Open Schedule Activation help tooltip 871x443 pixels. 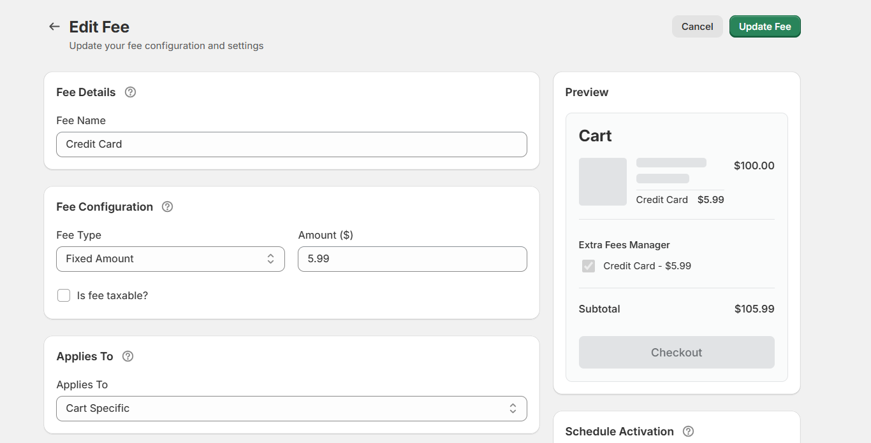tap(688, 431)
